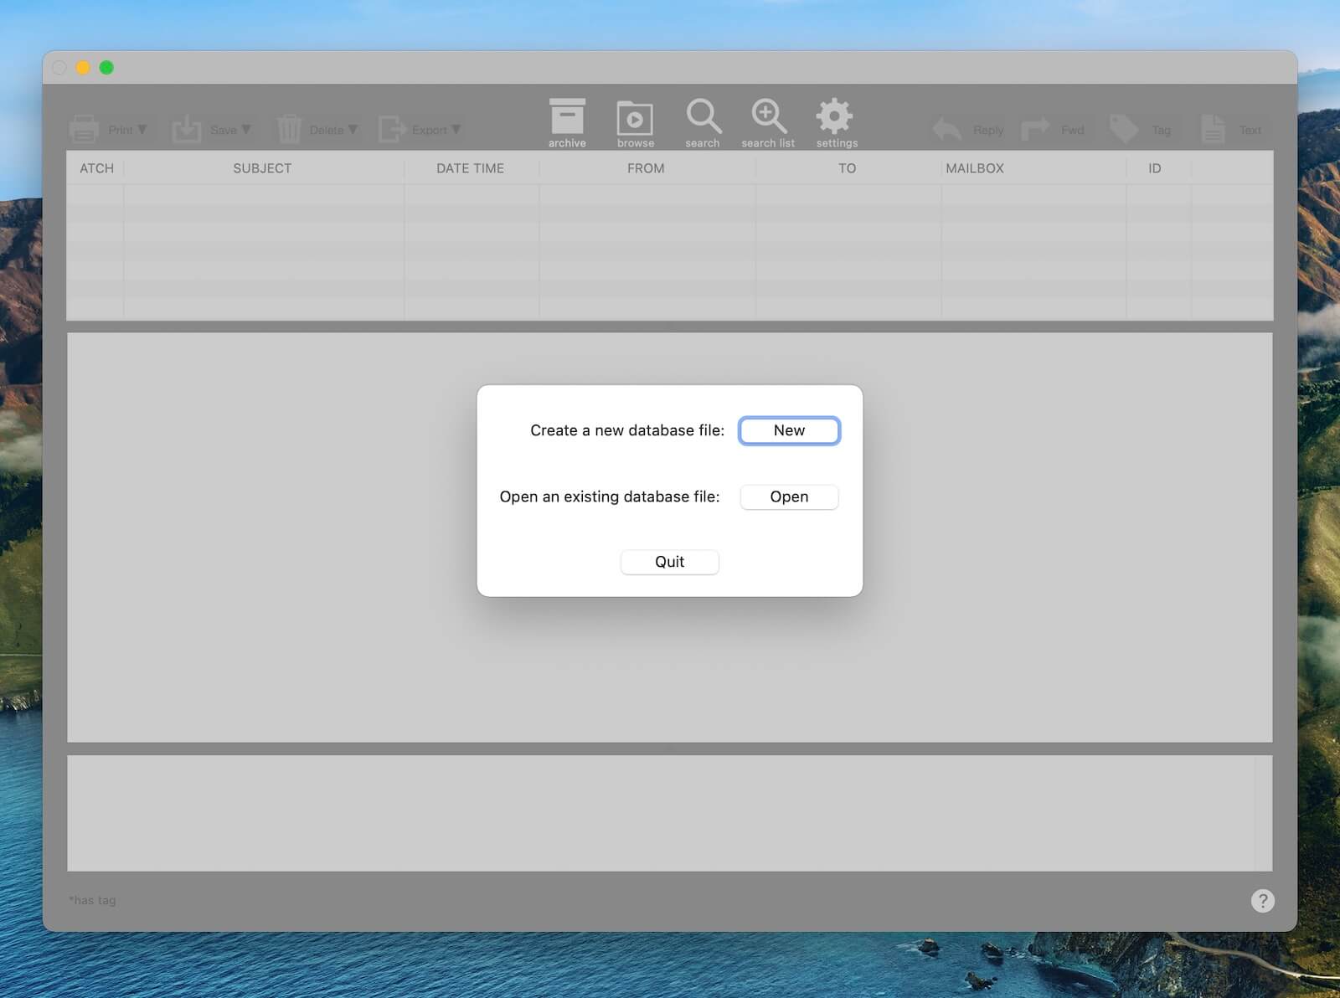This screenshot has width=1340, height=998.
Task: Click the Delete trash icon
Action: point(289,129)
